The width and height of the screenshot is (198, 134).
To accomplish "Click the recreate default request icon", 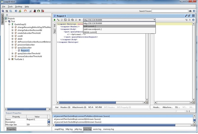I will tap(65, 20).
